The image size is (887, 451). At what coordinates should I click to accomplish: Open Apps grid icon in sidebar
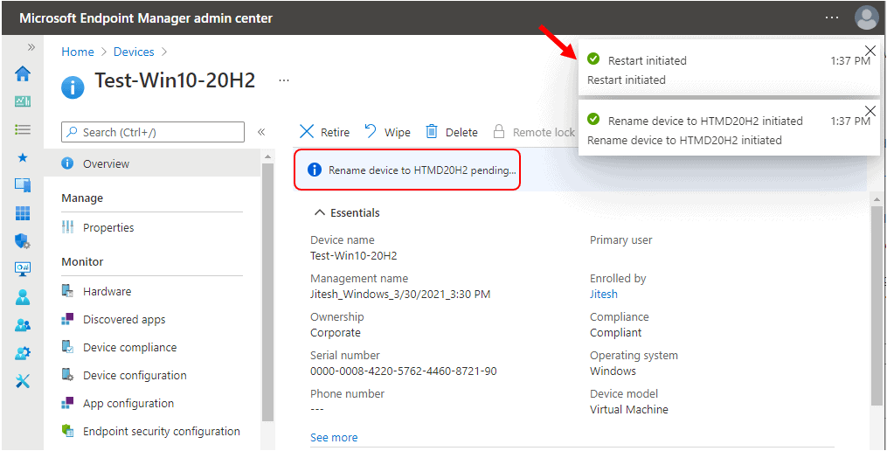point(23,213)
